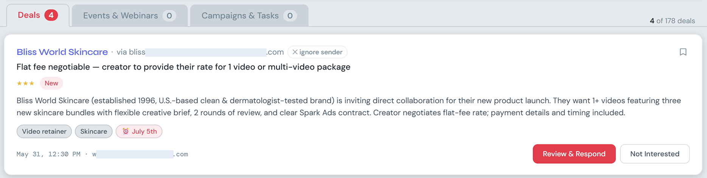Select the Deals tab
Image resolution: width=707 pixels, height=178 pixels.
point(38,15)
